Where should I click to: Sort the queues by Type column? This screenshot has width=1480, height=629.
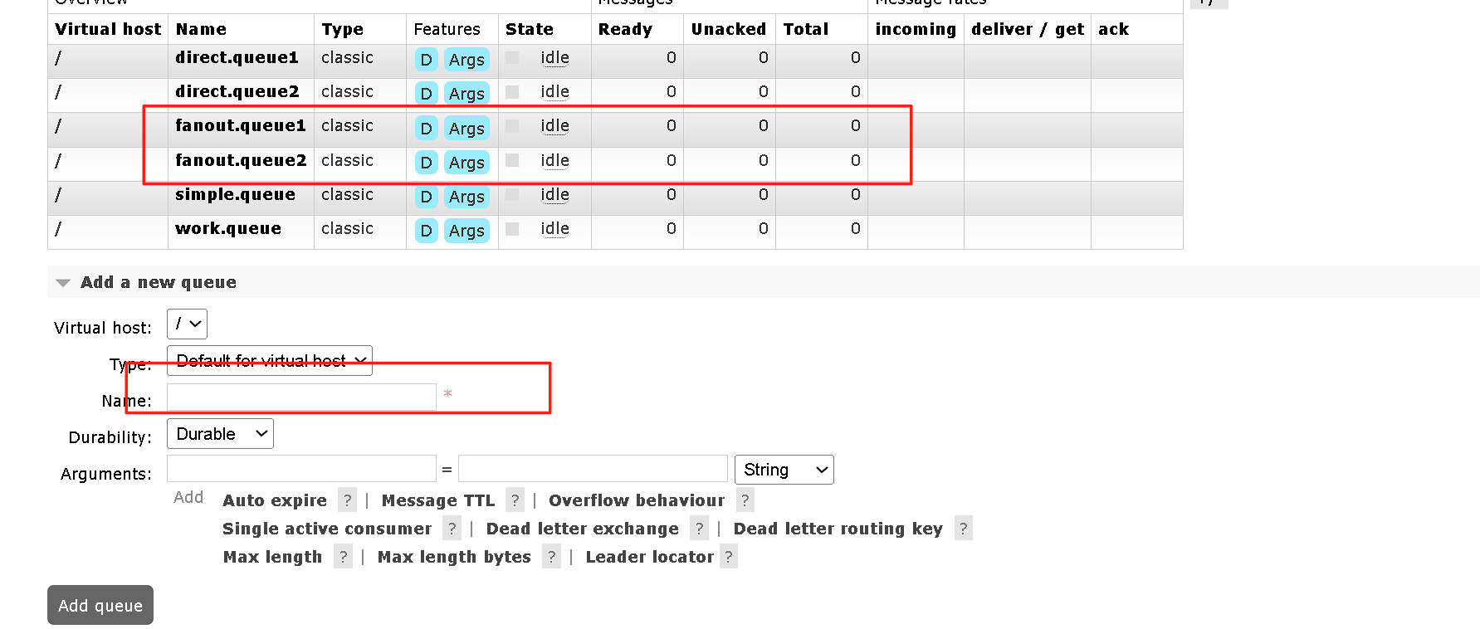(x=342, y=29)
